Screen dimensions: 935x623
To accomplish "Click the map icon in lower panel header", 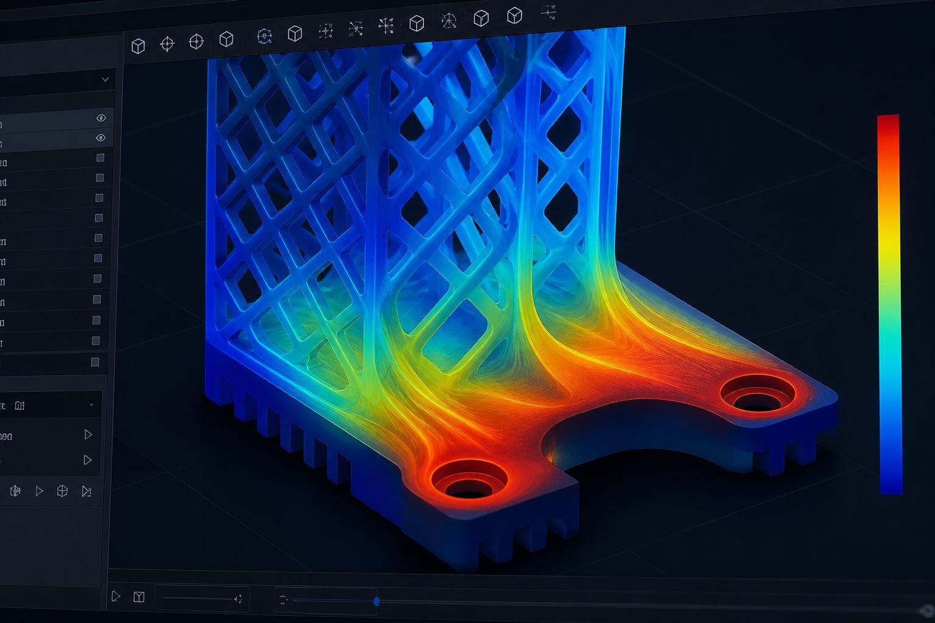I will pyautogui.click(x=19, y=405).
